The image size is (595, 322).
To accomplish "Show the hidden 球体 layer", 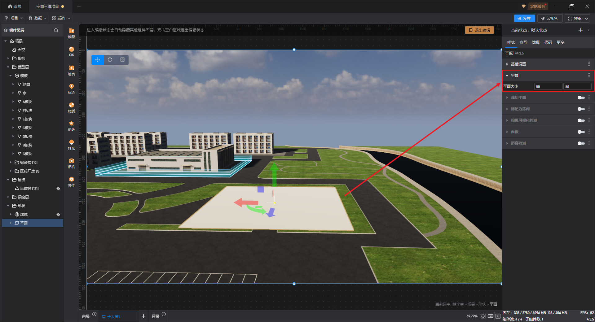I will coord(58,215).
